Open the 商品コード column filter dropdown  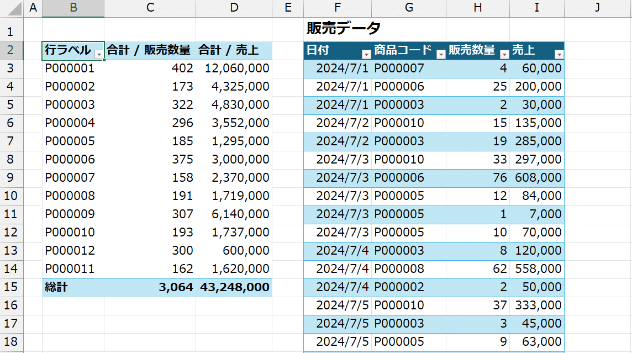point(441,54)
